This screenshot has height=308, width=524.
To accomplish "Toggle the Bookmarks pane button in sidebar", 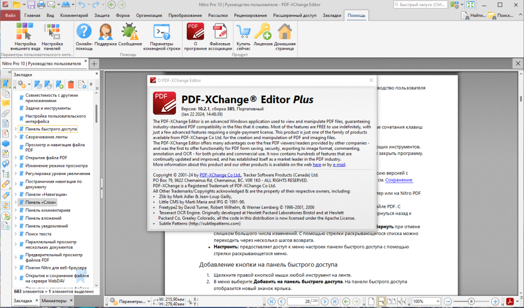I will (x=6, y=83).
